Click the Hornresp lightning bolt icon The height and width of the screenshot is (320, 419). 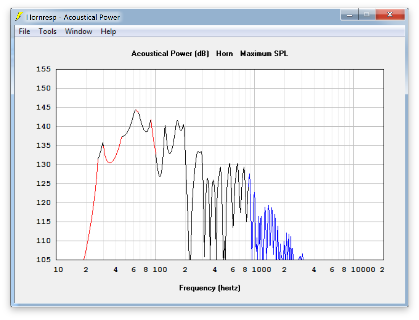coord(19,17)
